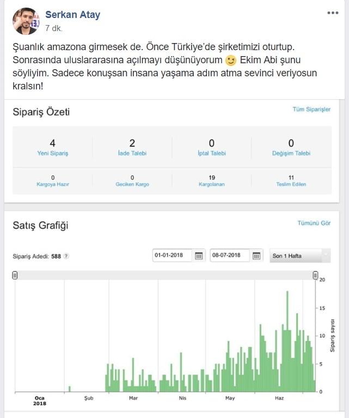Viewport: 349px width, 418px height.
Task: Open the Serkan Atay profile name link
Action: 73,15
